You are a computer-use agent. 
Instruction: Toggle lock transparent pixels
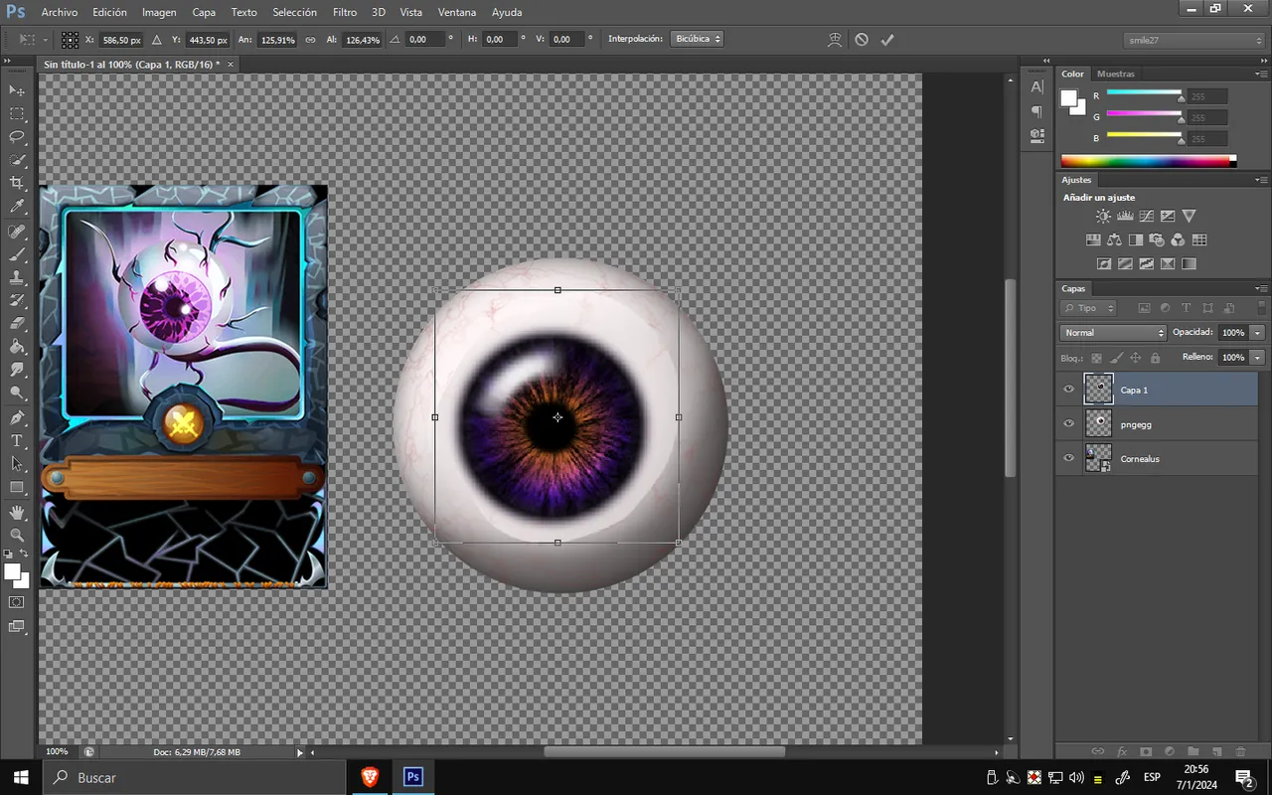click(1097, 358)
